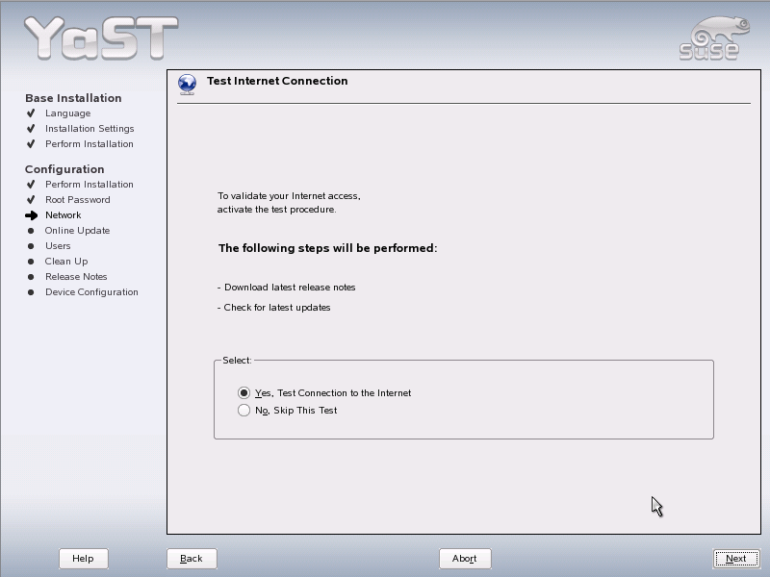Image resolution: width=770 pixels, height=577 pixels.
Task: Click the Device Configuration step
Action: (x=91, y=292)
